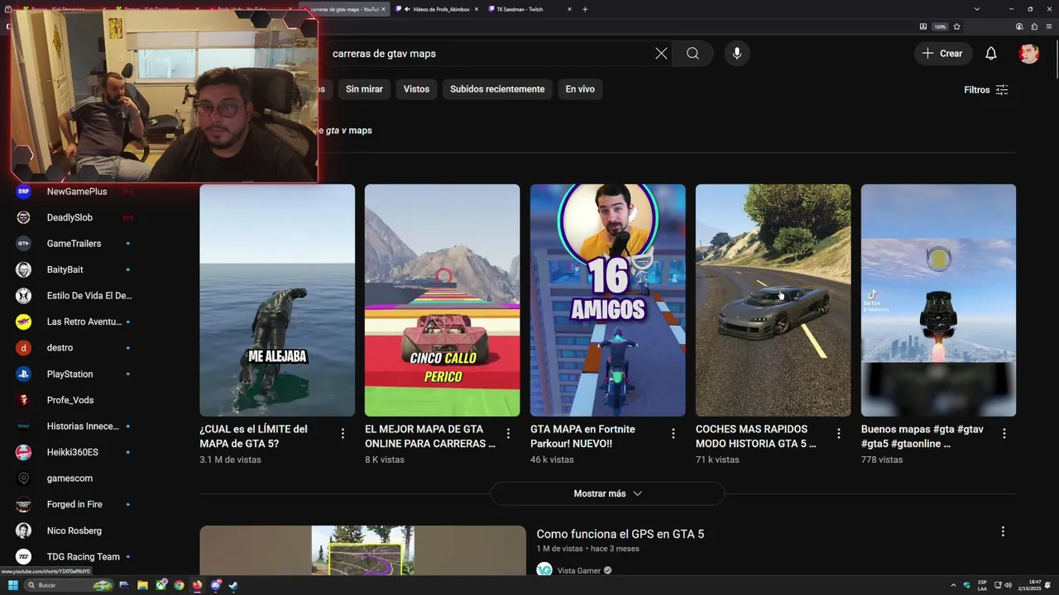Open the volume control in system tray
1059x595 pixels.
[x=1008, y=585]
